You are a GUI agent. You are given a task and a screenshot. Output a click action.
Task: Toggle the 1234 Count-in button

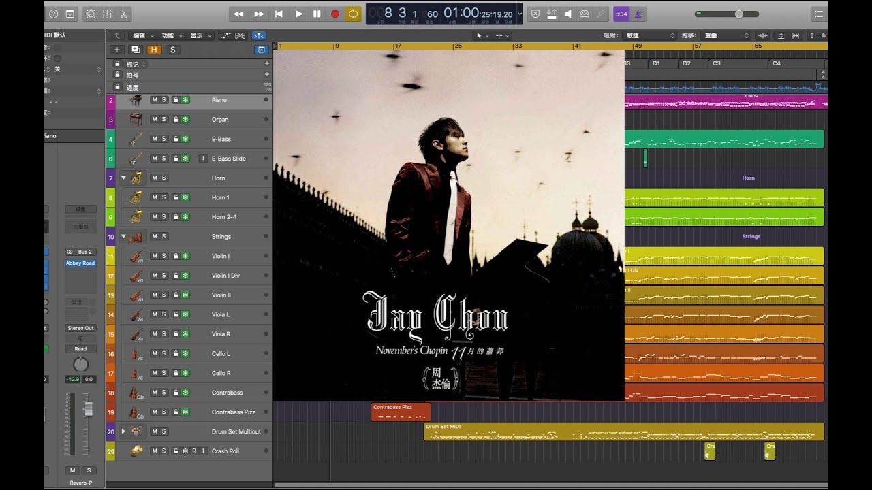pyautogui.click(x=621, y=14)
